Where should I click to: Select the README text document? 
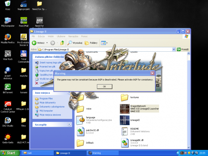tap(136, 132)
